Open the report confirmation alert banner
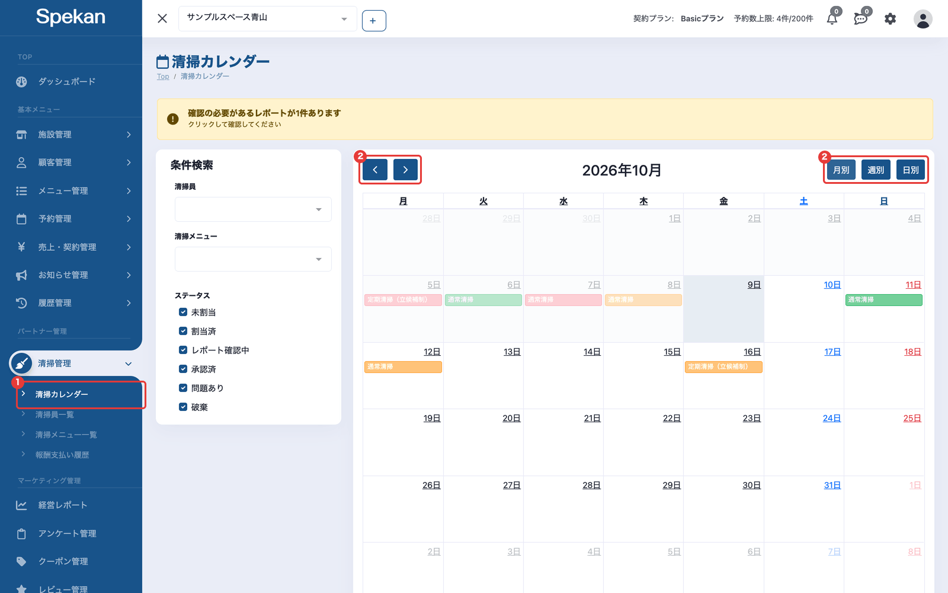Screen dimensions: 948x593 click(545, 119)
